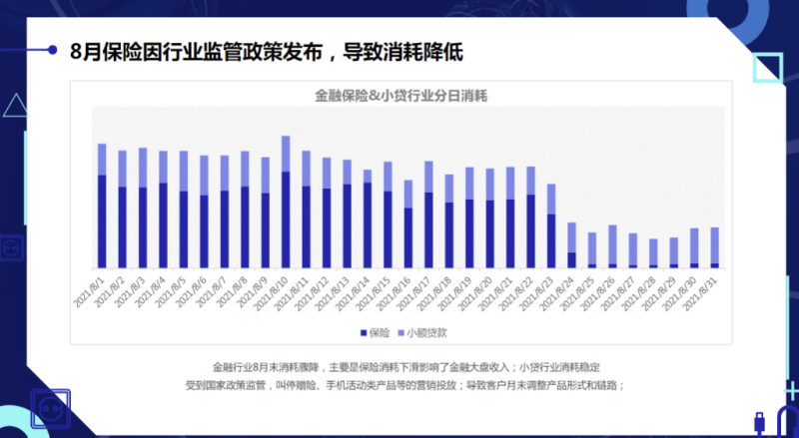Click the x-axis label 2021/8/17

[x=413, y=294]
